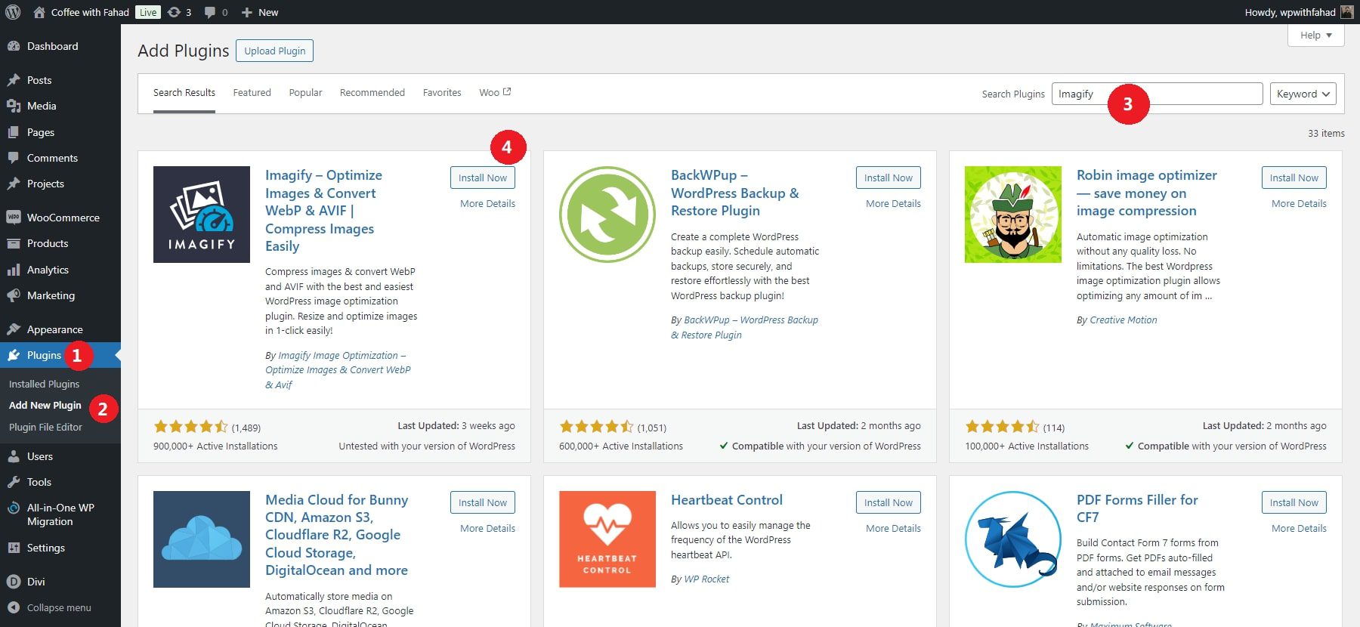The width and height of the screenshot is (1360, 627).
Task: Click the Comments sidebar icon
Action: pyautogui.click(x=14, y=158)
